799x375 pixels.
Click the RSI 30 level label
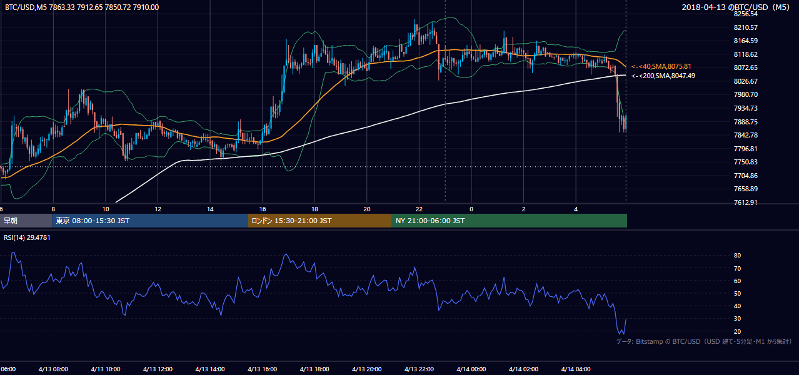pos(737,319)
